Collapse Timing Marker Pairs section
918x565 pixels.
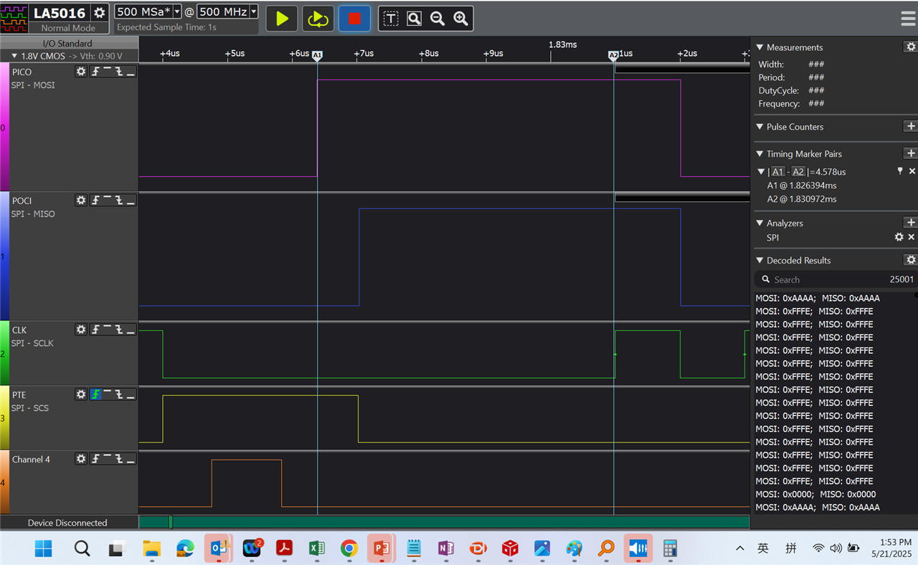760,154
